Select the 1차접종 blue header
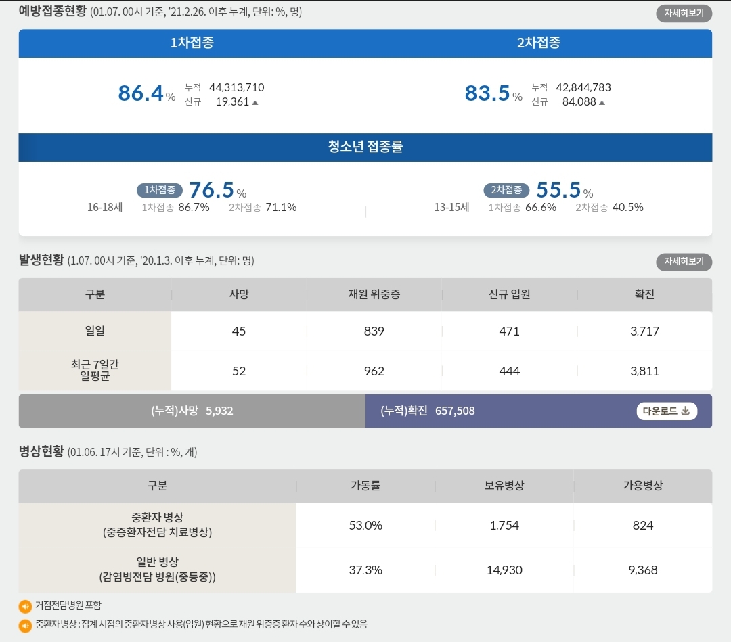Screen dimensions: 731x642 pos(192,43)
